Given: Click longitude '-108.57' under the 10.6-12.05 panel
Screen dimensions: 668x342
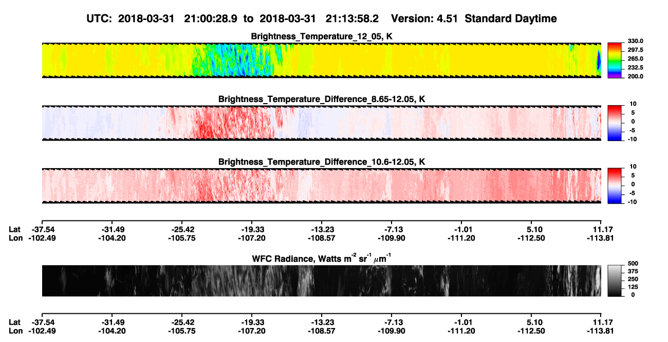Looking at the screenshot, I should click(x=322, y=238).
